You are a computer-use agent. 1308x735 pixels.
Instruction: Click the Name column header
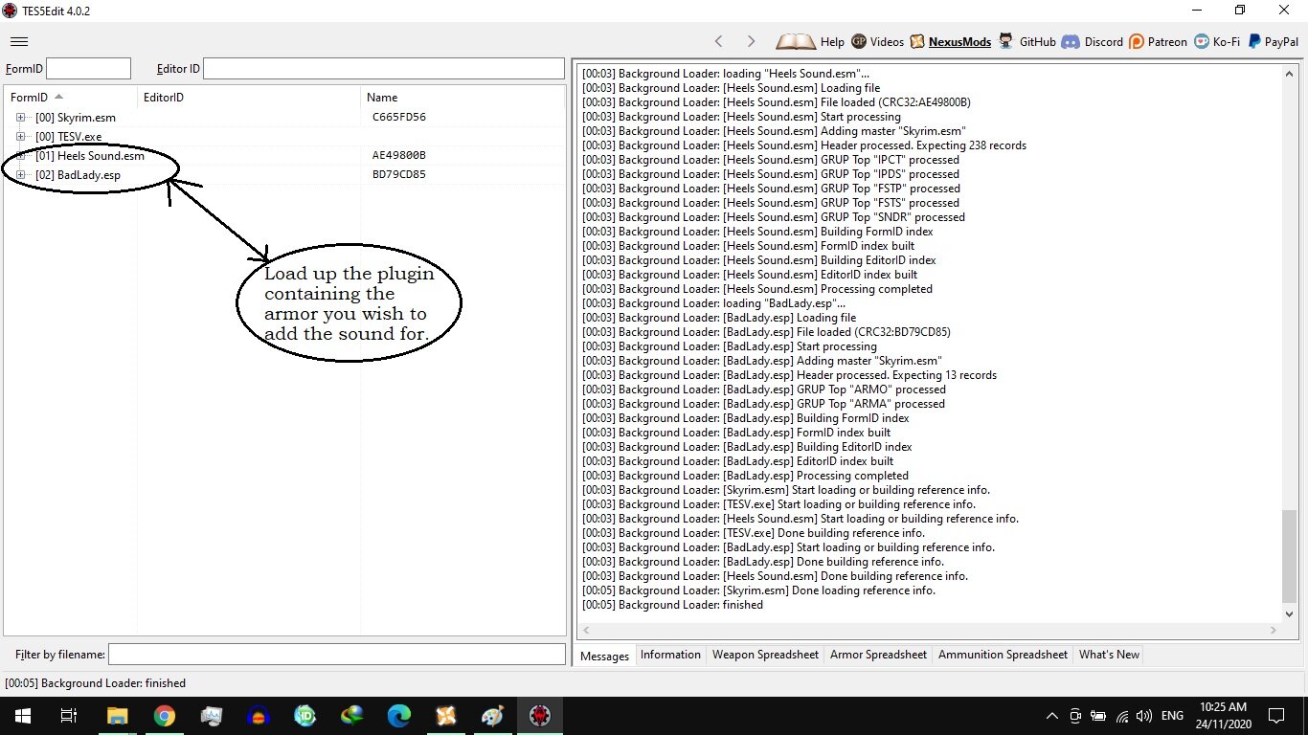pyautogui.click(x=463, y=97)
